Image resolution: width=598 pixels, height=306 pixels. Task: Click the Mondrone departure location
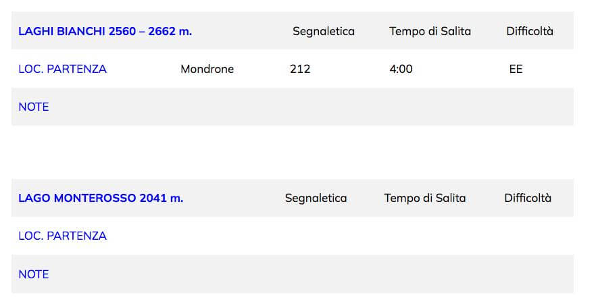[207, 69]
